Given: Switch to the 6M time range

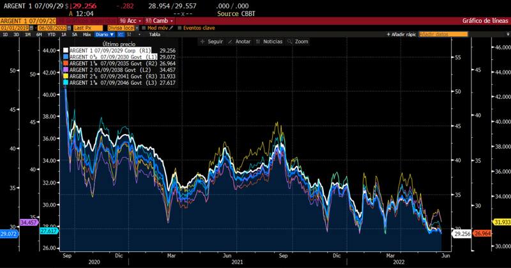Looking at the screenshot, I should 39,34.
